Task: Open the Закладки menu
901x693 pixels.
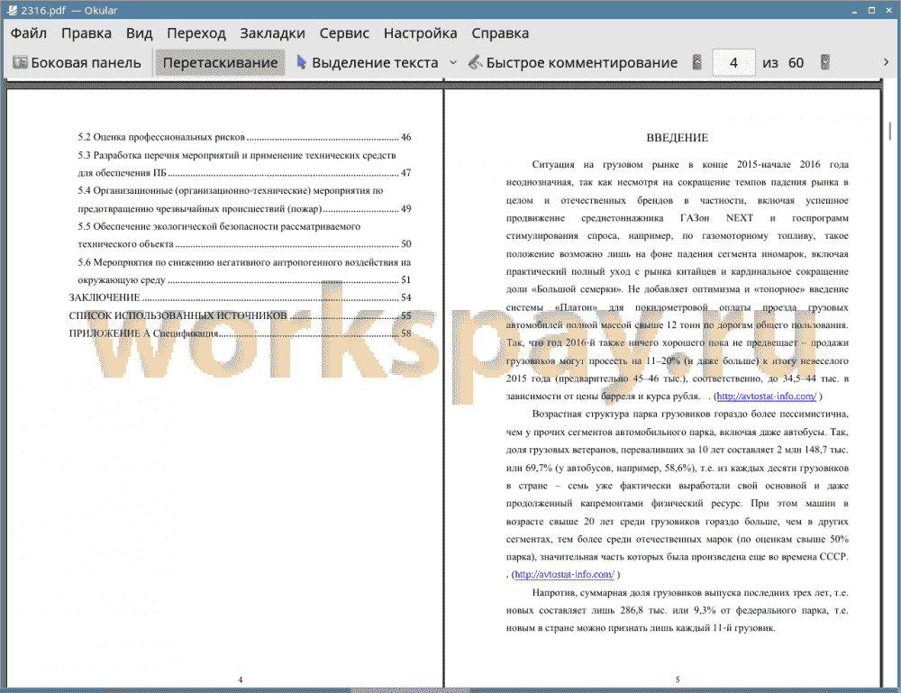Action: click(272, 33)
